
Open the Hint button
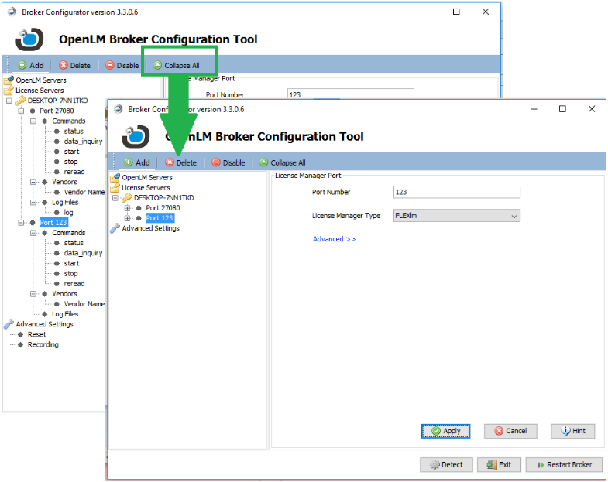[572, 431]
